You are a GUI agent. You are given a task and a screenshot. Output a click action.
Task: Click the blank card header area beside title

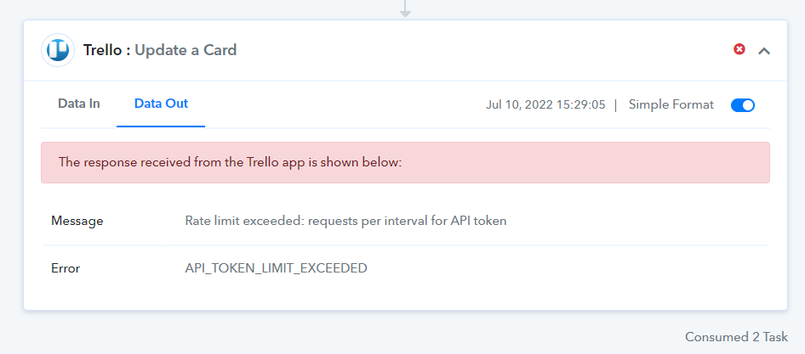[482, 50]
